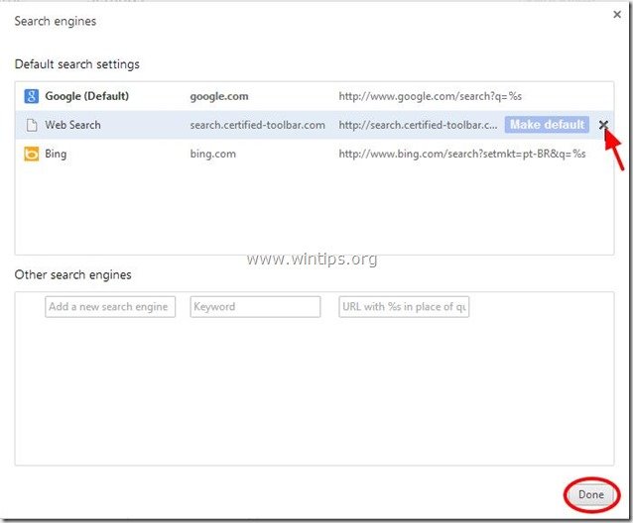This screenshot has width=633, height=523.
Task: Select the Web Search row name
Action: coord(72,125)
